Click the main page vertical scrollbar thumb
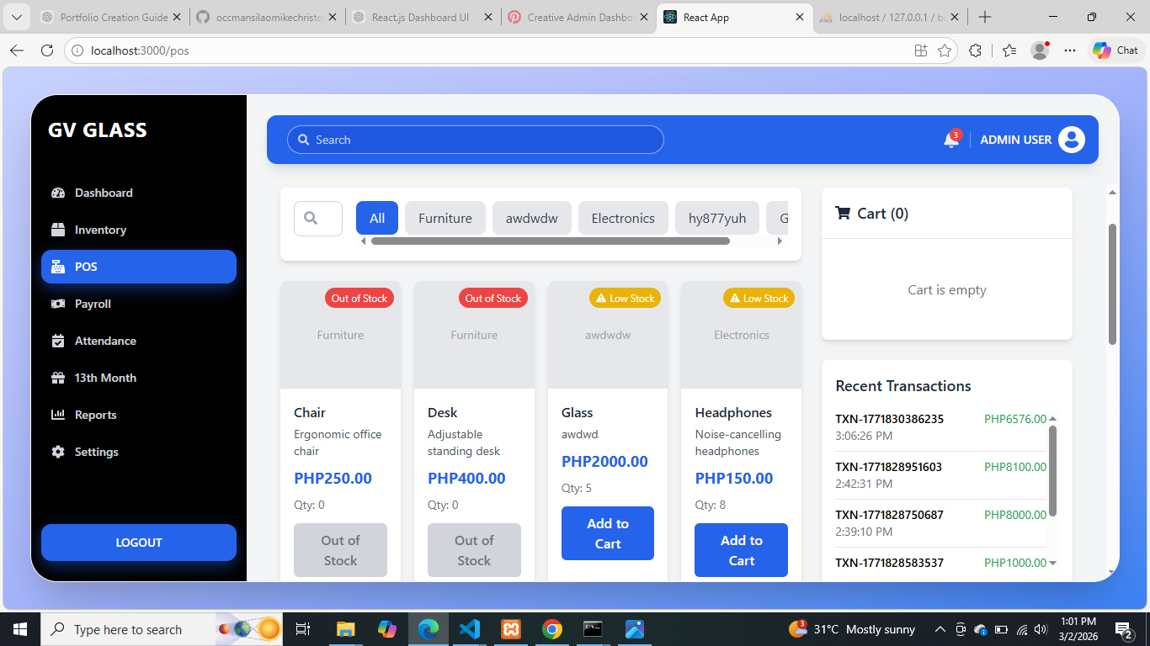The width and height of the screenshot is (1150, 646). [x=1112, y=283]
